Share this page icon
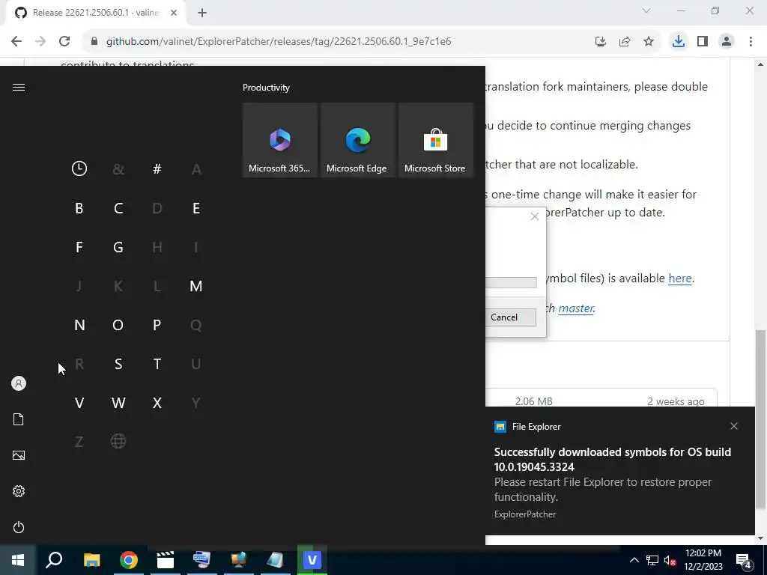767x575 pixels. coord(625,42)
